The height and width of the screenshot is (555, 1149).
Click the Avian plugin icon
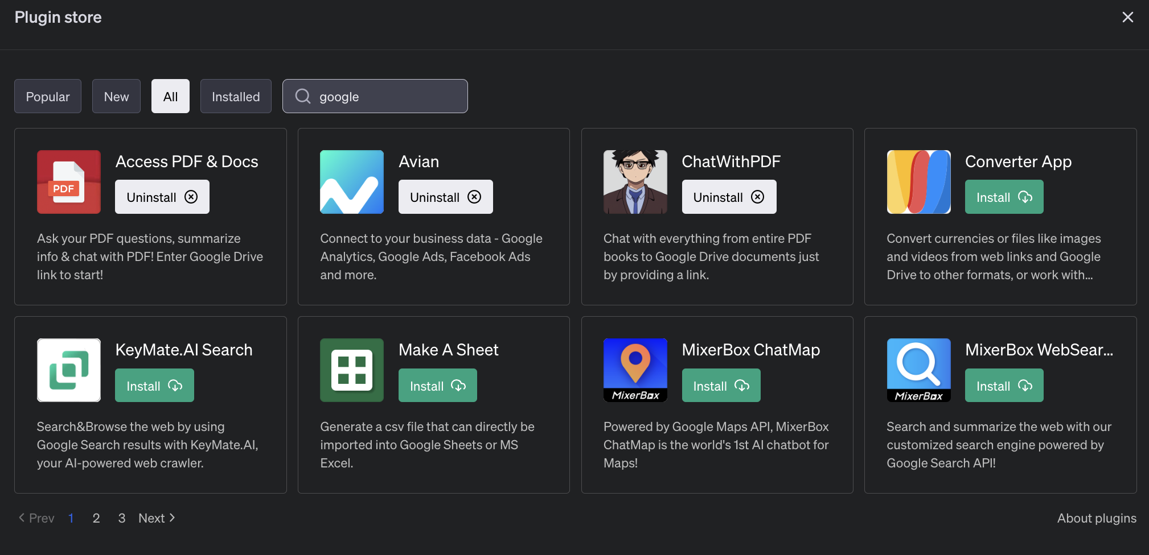(x=351, y=182)
